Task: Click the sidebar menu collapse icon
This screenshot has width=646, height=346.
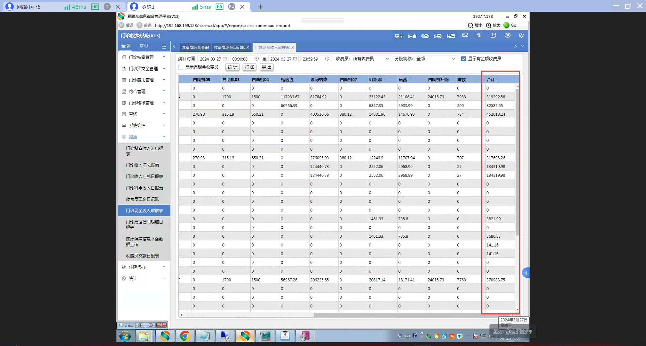Action: pos(164,46)
